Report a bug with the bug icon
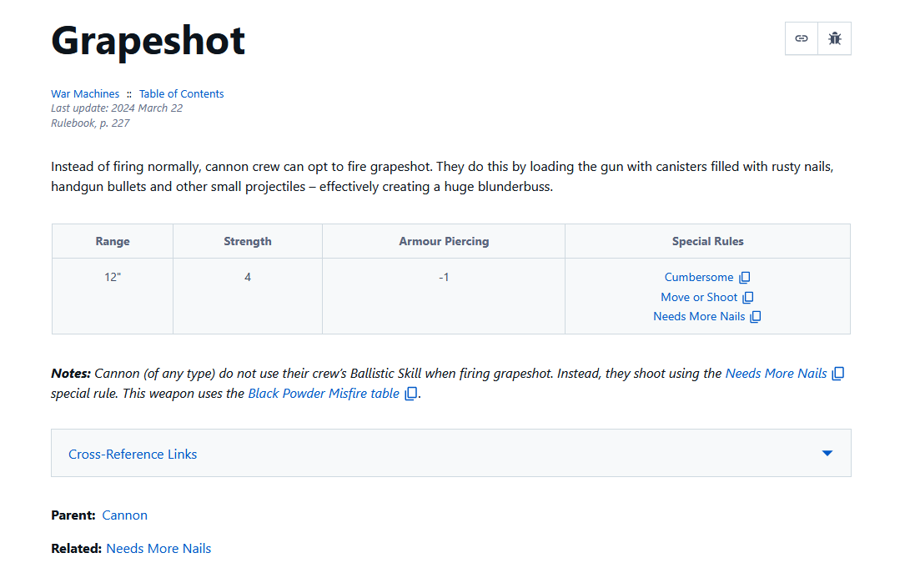920x578 pixels. (834, 38)
